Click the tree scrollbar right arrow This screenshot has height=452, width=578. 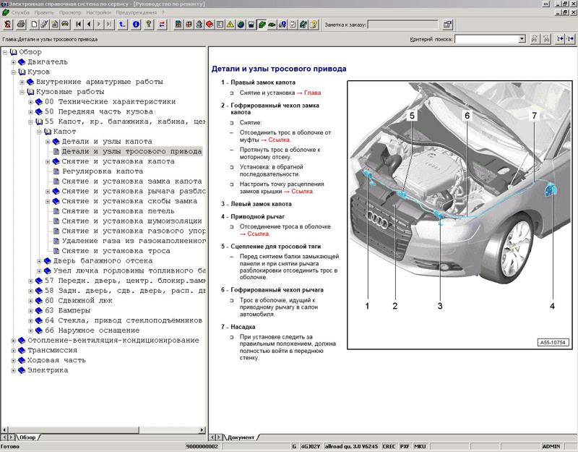click(x=202, y=430)
